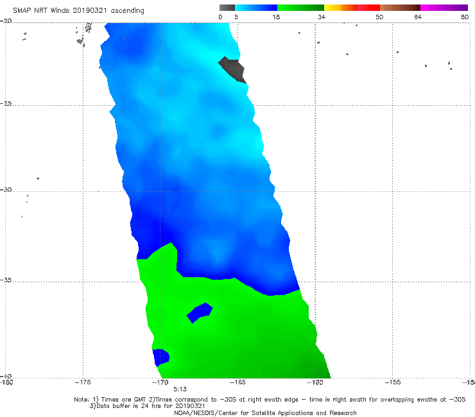This screenshot has width=475, height=417.
Task: Click the latitude axis label "-35"
Action: point(6,280)
